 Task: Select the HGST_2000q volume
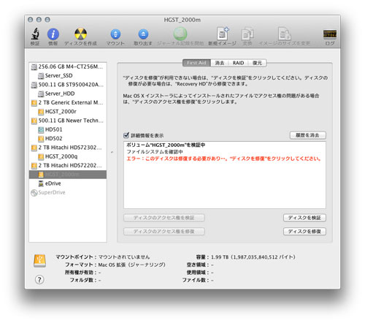point(68,156)
